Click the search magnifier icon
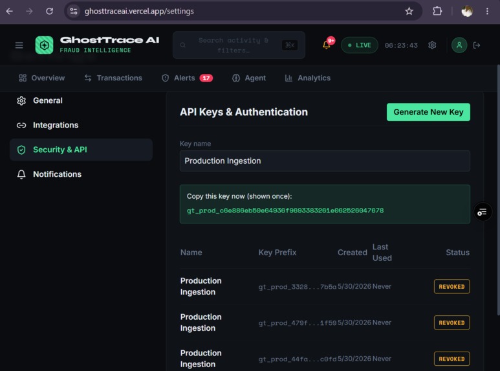The image size is (500, 371). [x=182, y=45]
